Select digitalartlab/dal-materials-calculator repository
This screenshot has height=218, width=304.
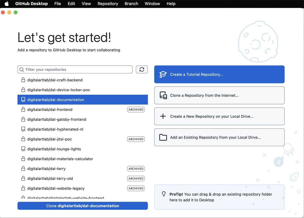coord(83,159)
